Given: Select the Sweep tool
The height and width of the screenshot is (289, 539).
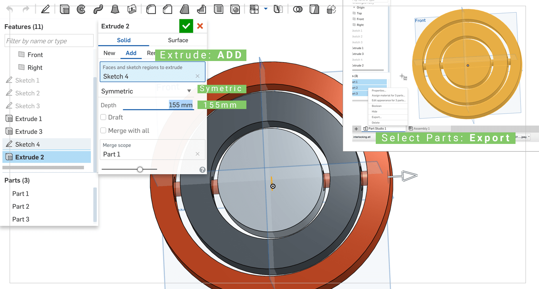Looking at the screenshot, I should tap(98, 9).
